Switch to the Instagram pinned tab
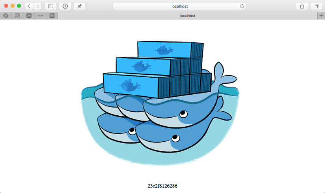The image size is (325, 193). coord(17,16)
